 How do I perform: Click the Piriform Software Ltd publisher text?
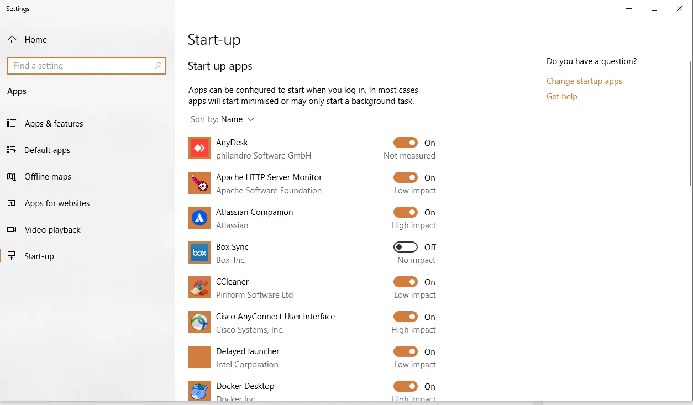pos(255,295)
